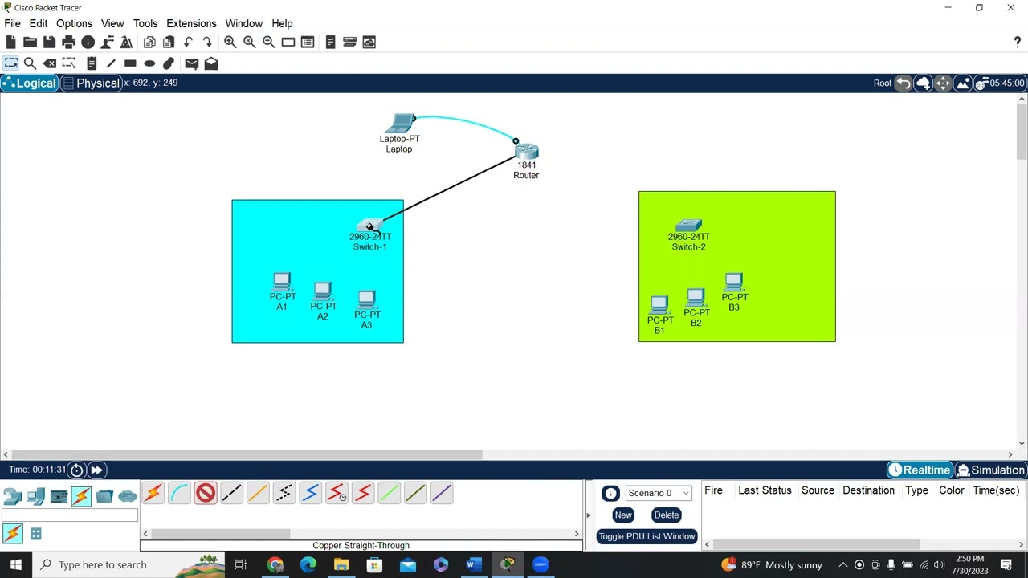Switch to Realtime mode
The image size is (1028, 578).
click(x=920, y=470)
